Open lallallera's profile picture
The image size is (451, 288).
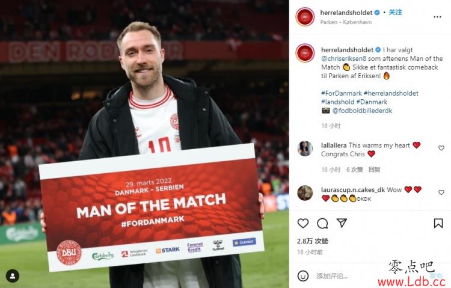[x=305, y=149]
